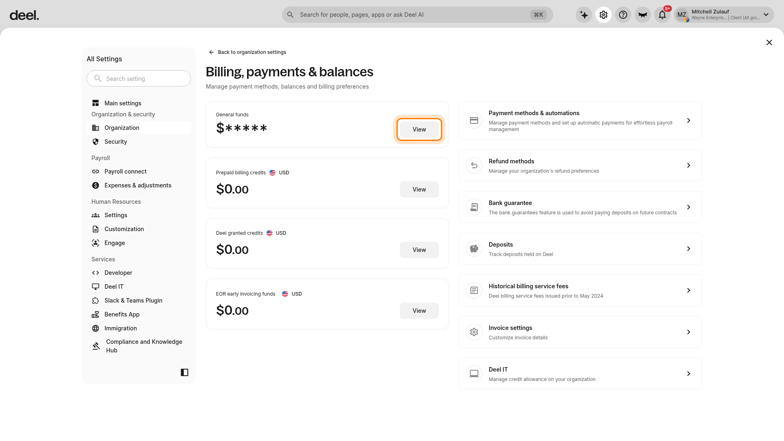Image resolution: width=784 pixels, height=441 pixels.
Task: Open Deel AI sparkle assistant icon
Action: [x=584, y=15]
